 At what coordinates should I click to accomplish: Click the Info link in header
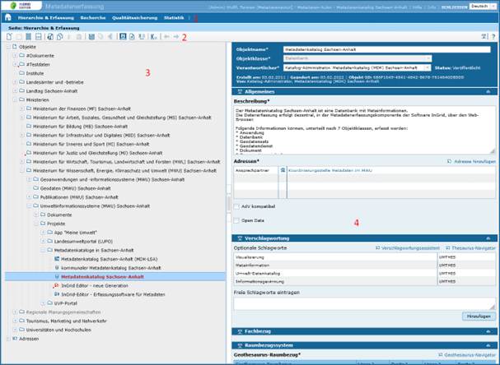pos(432,7)
